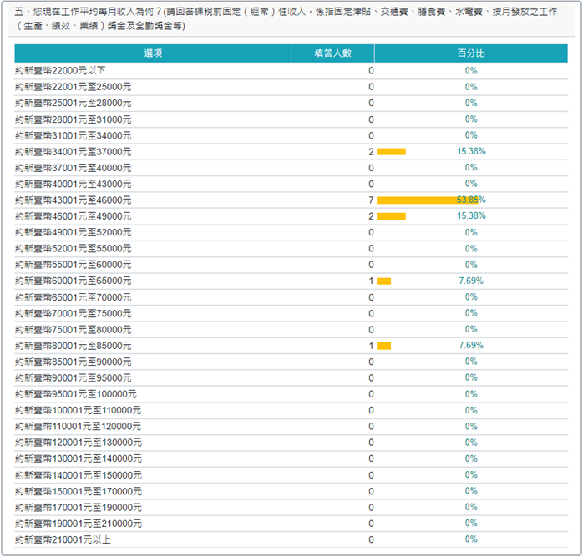The width and height of the screenshot is (583, 557).
Task: Click the 選項 column header
Action: [153, 53]
